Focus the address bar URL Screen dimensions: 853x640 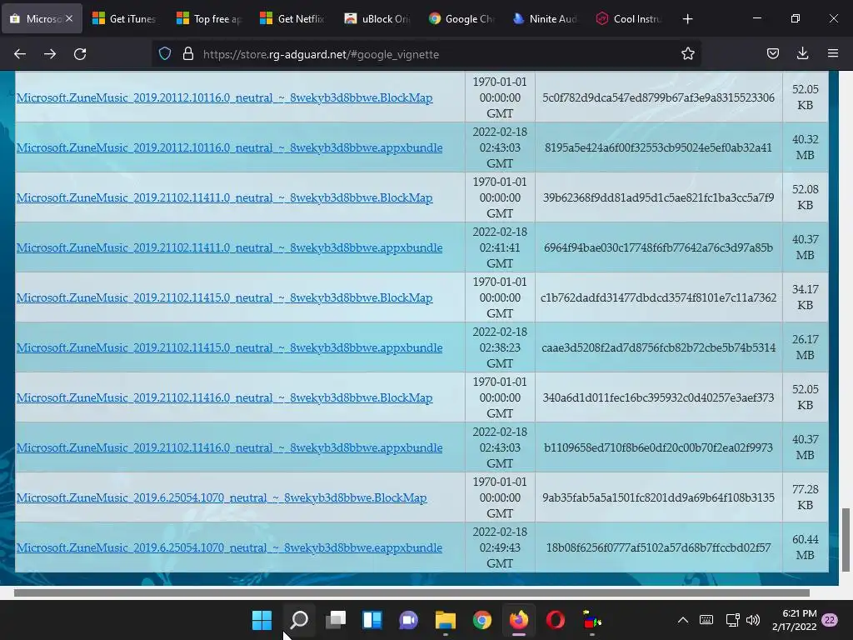321,54
